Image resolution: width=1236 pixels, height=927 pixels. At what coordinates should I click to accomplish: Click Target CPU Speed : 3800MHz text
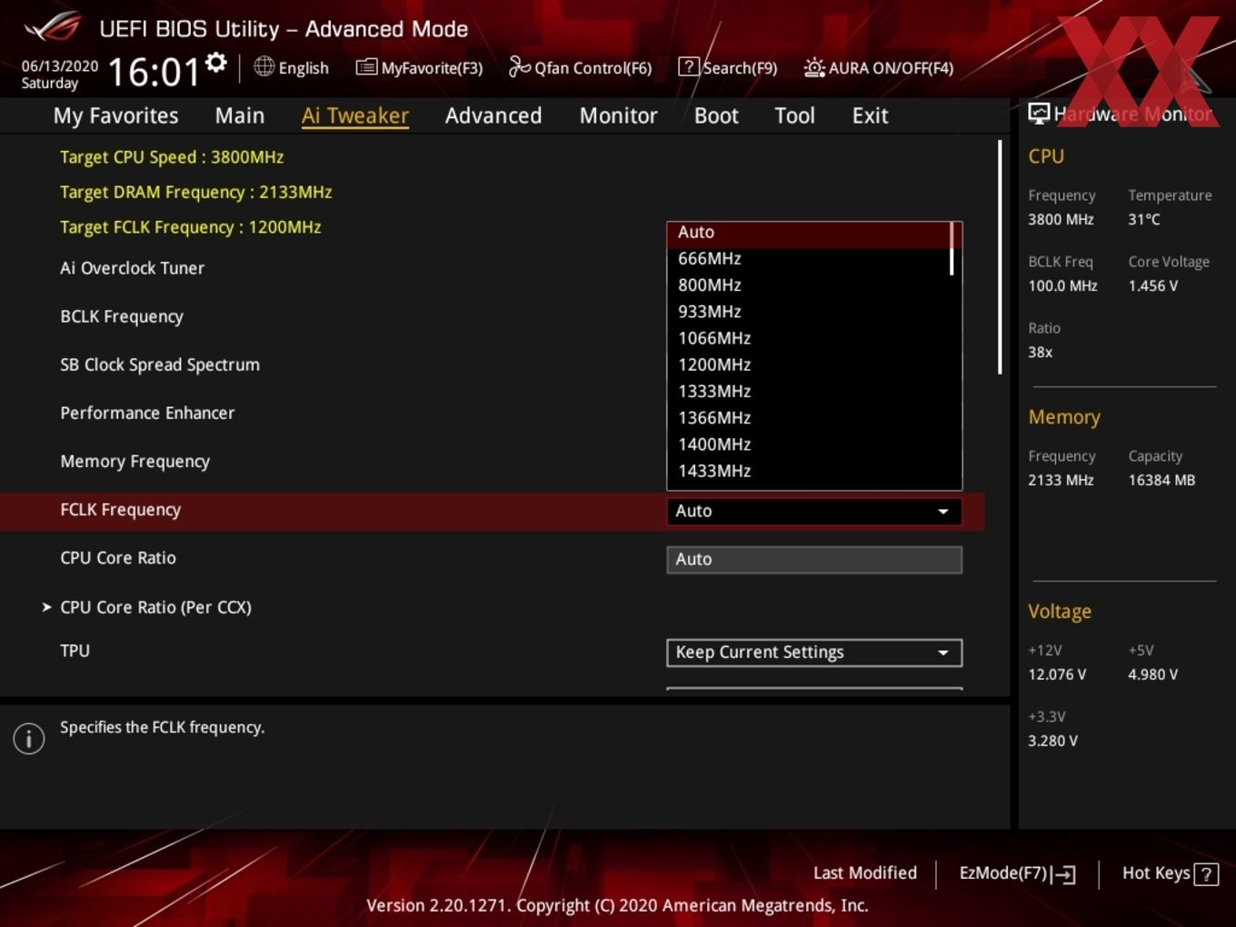pyautogui.click(x=172, y=157)
